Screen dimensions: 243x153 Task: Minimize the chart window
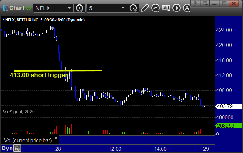[214, 4]
